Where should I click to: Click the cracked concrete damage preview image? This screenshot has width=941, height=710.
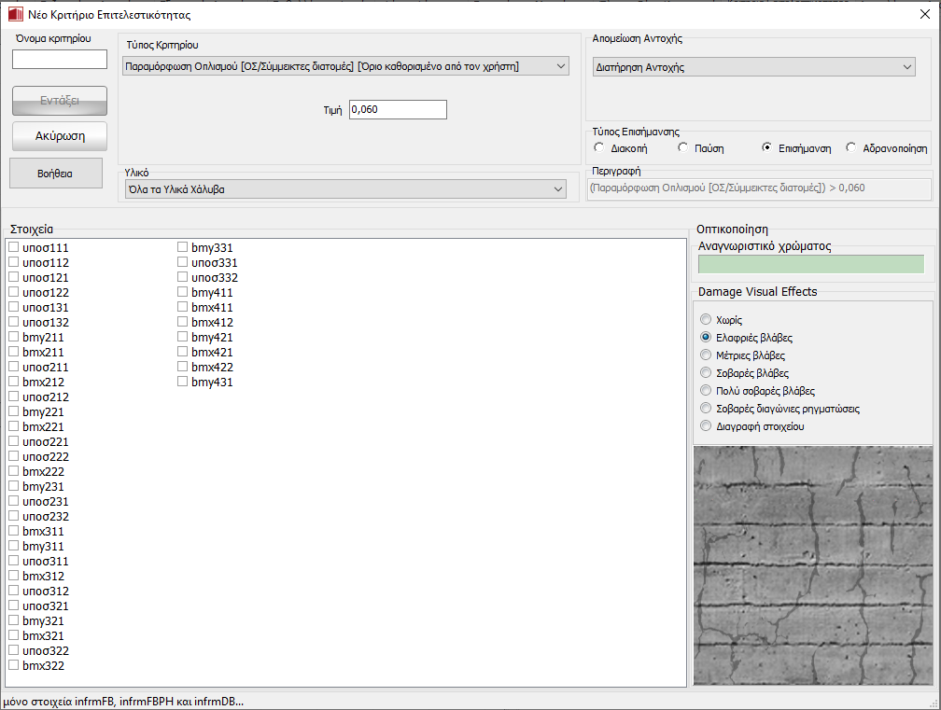pos(811,567)
